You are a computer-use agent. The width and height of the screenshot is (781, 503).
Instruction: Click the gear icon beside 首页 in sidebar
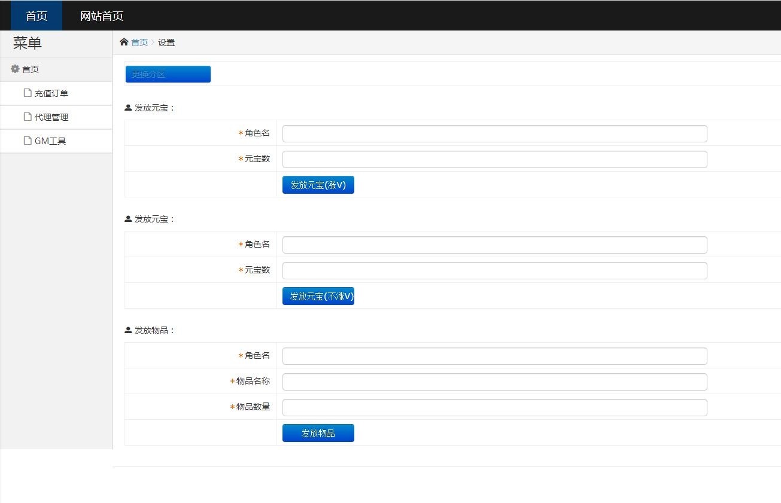click(x=14, y=69)
